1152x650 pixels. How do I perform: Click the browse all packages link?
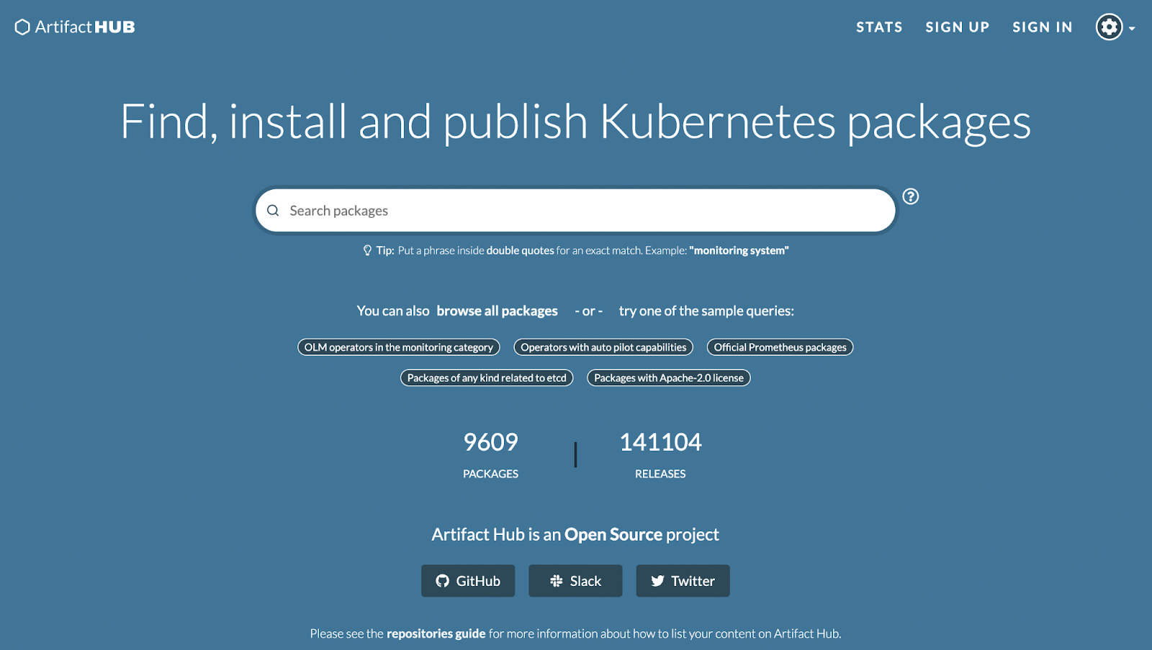point(497,311)
